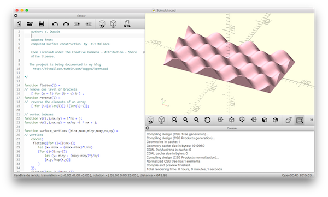This screenshot has height=197, width=328.
Task: Click the 'concat(' code line
Action: tap(37, 139)
